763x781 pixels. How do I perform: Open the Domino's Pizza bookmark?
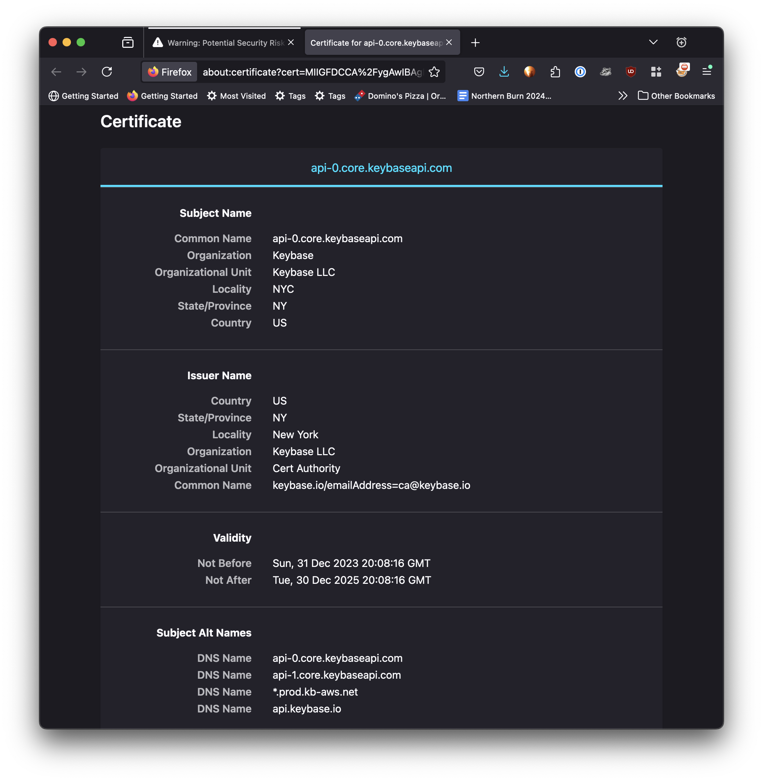(400, 96)
